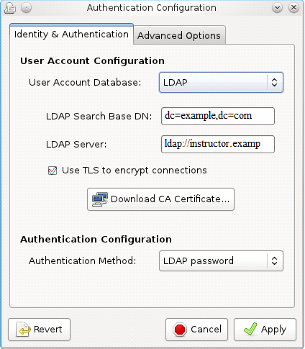Click the Download CA Certificate button
The width and height of the screenshot is (305, 349).
[160, 199]
